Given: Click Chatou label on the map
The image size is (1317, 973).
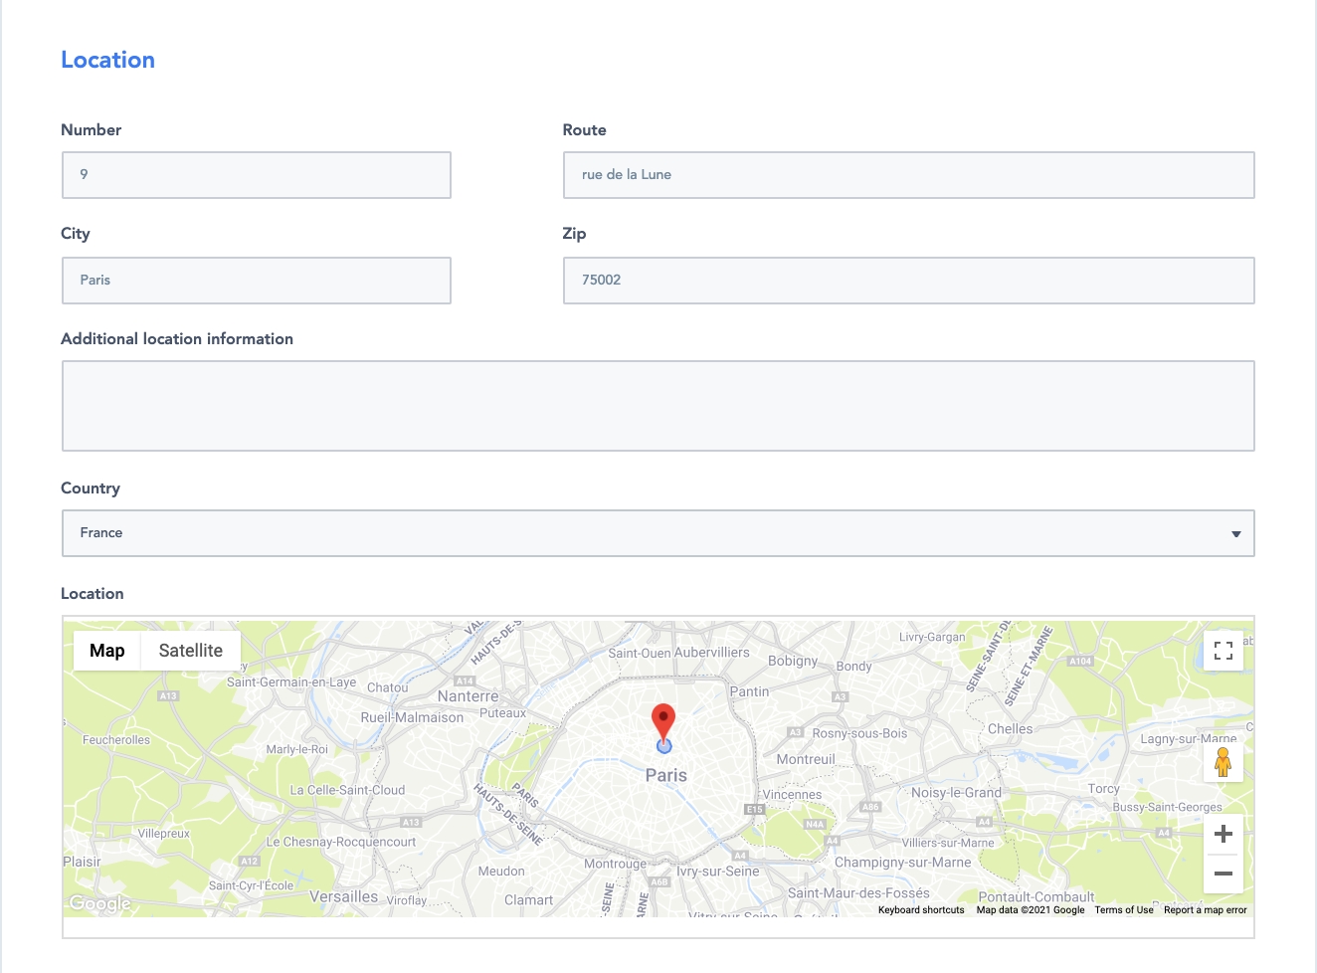Looking at the screenshot, I should [x=388, y=687].
